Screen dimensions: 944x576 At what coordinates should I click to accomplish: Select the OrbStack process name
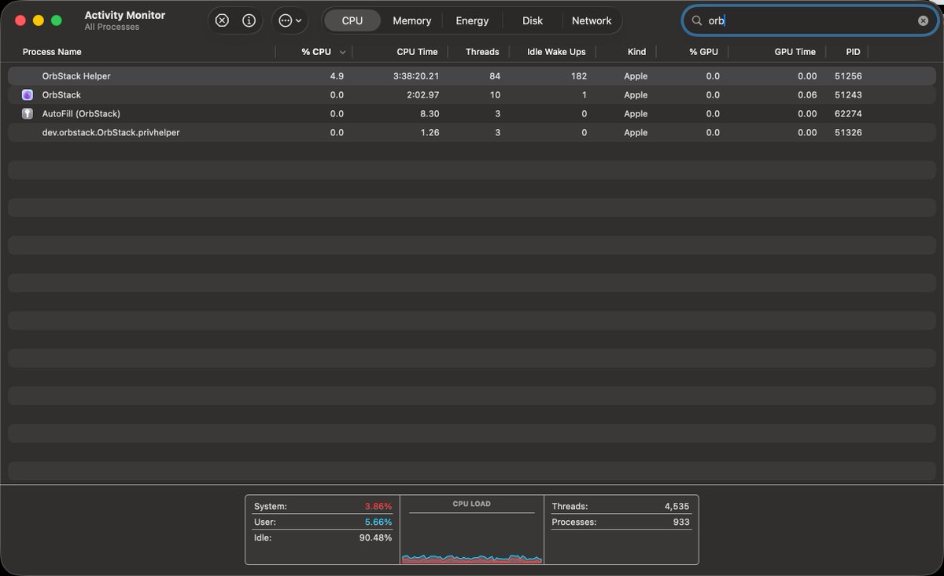tap(61, 94)
